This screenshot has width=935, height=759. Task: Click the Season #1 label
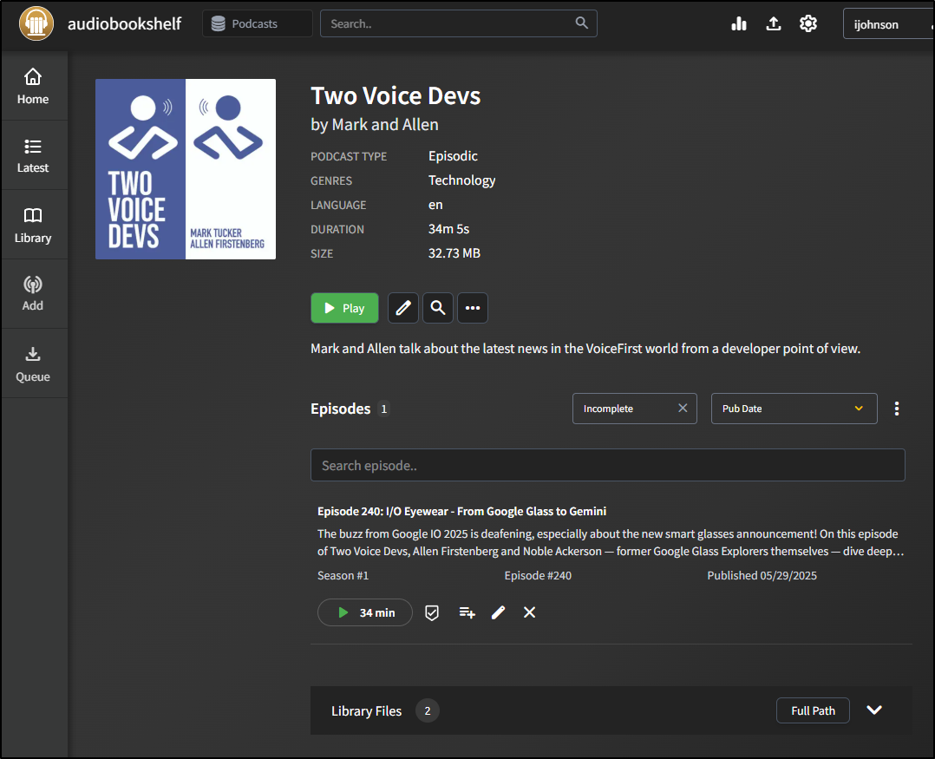[x=343, y=575]
